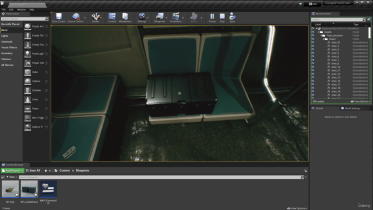Collapse the chairs folder

(323, 39)
